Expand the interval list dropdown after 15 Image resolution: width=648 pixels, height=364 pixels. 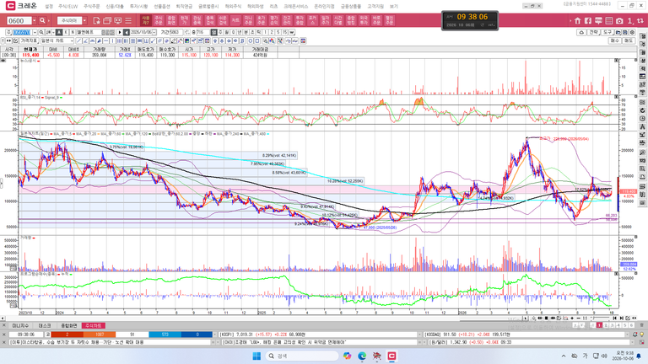[x=292, y=32]
